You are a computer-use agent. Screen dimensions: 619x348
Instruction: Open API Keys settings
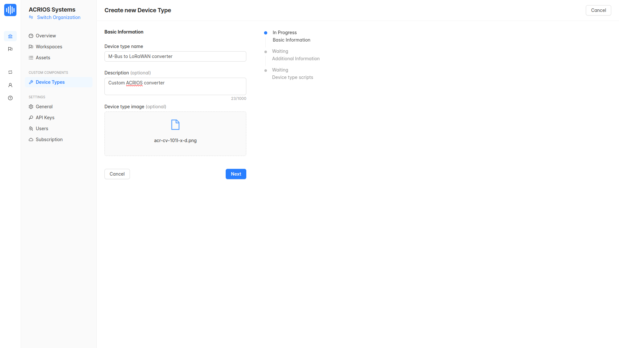pos(45,118)
